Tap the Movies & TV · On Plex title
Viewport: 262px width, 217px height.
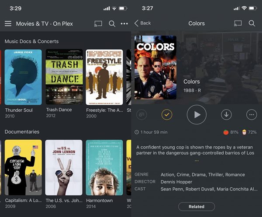point(45,24)
